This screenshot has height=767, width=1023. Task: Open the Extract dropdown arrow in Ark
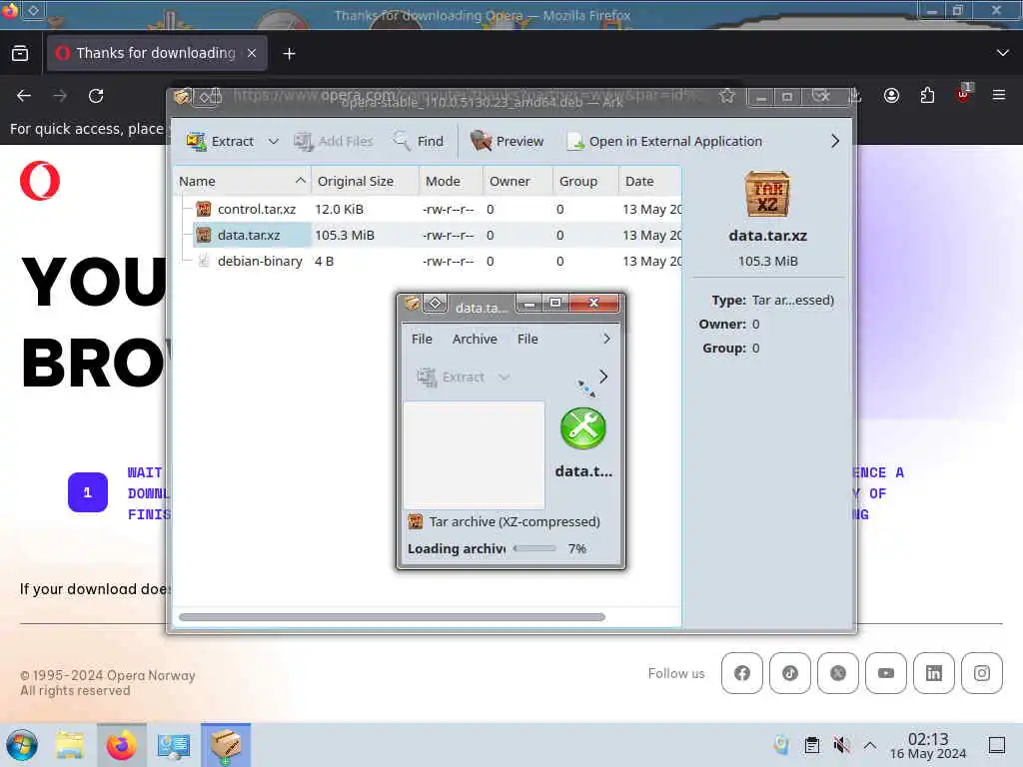274,141
